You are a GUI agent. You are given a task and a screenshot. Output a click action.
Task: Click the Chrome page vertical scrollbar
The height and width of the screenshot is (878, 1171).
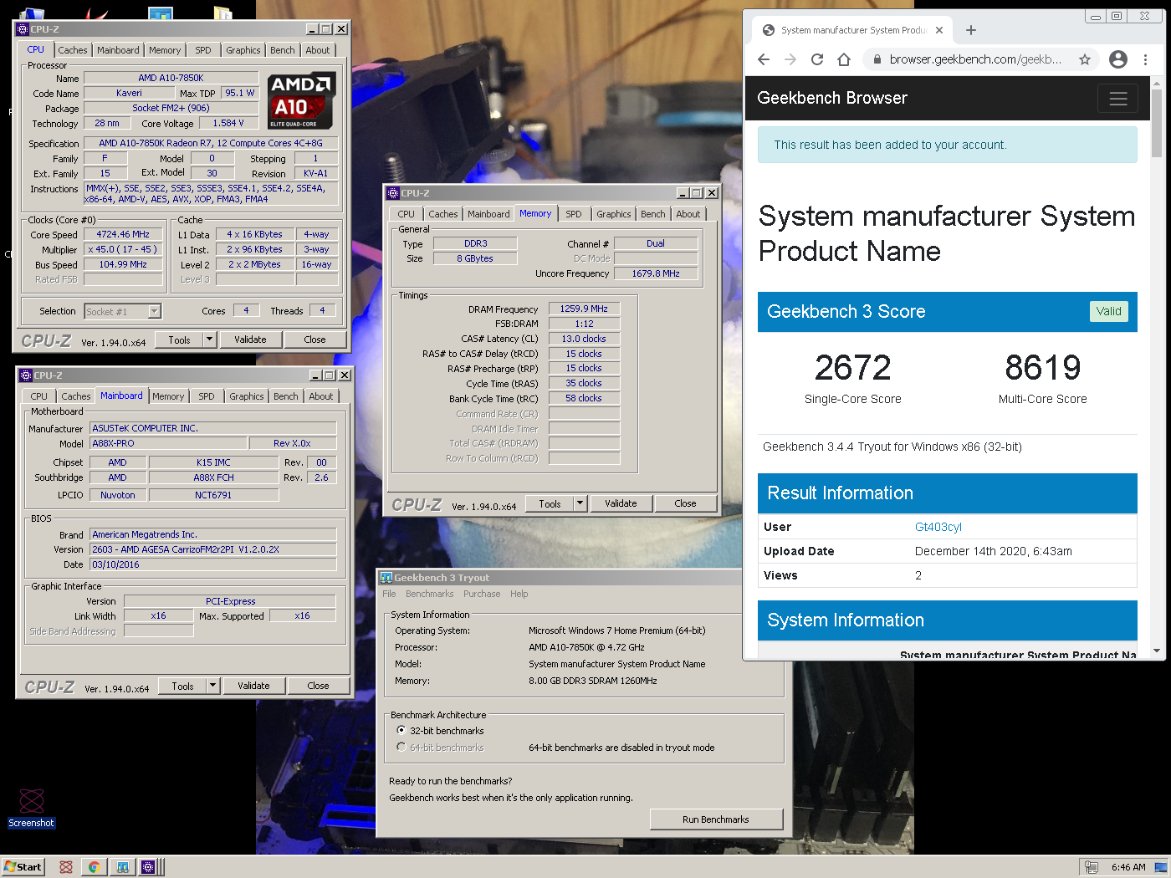(1157, 123)
